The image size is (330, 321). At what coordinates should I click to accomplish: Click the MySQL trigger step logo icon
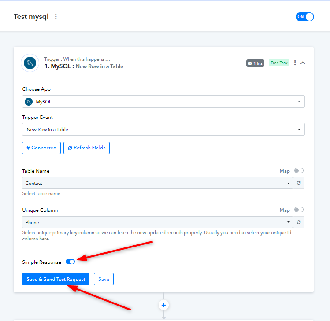pos(30,63)
